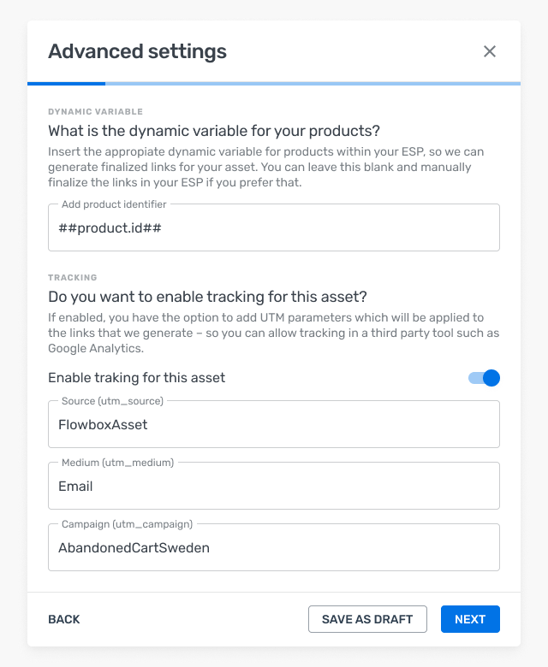
Task: Click the filled dark-blue progress segment
Action: [66, 84]
